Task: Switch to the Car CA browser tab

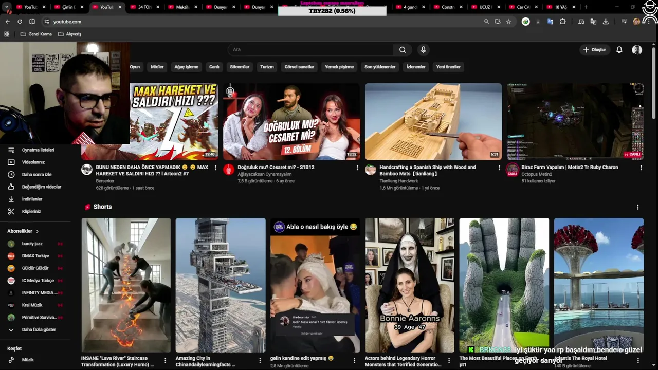Action: (523, 7)
